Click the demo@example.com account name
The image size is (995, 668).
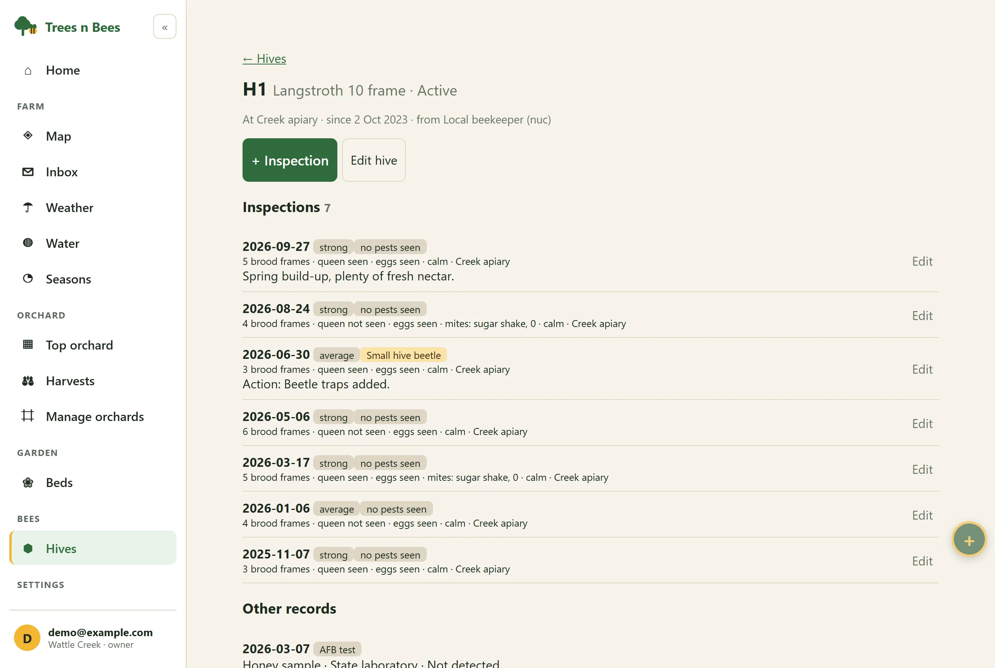100,632
